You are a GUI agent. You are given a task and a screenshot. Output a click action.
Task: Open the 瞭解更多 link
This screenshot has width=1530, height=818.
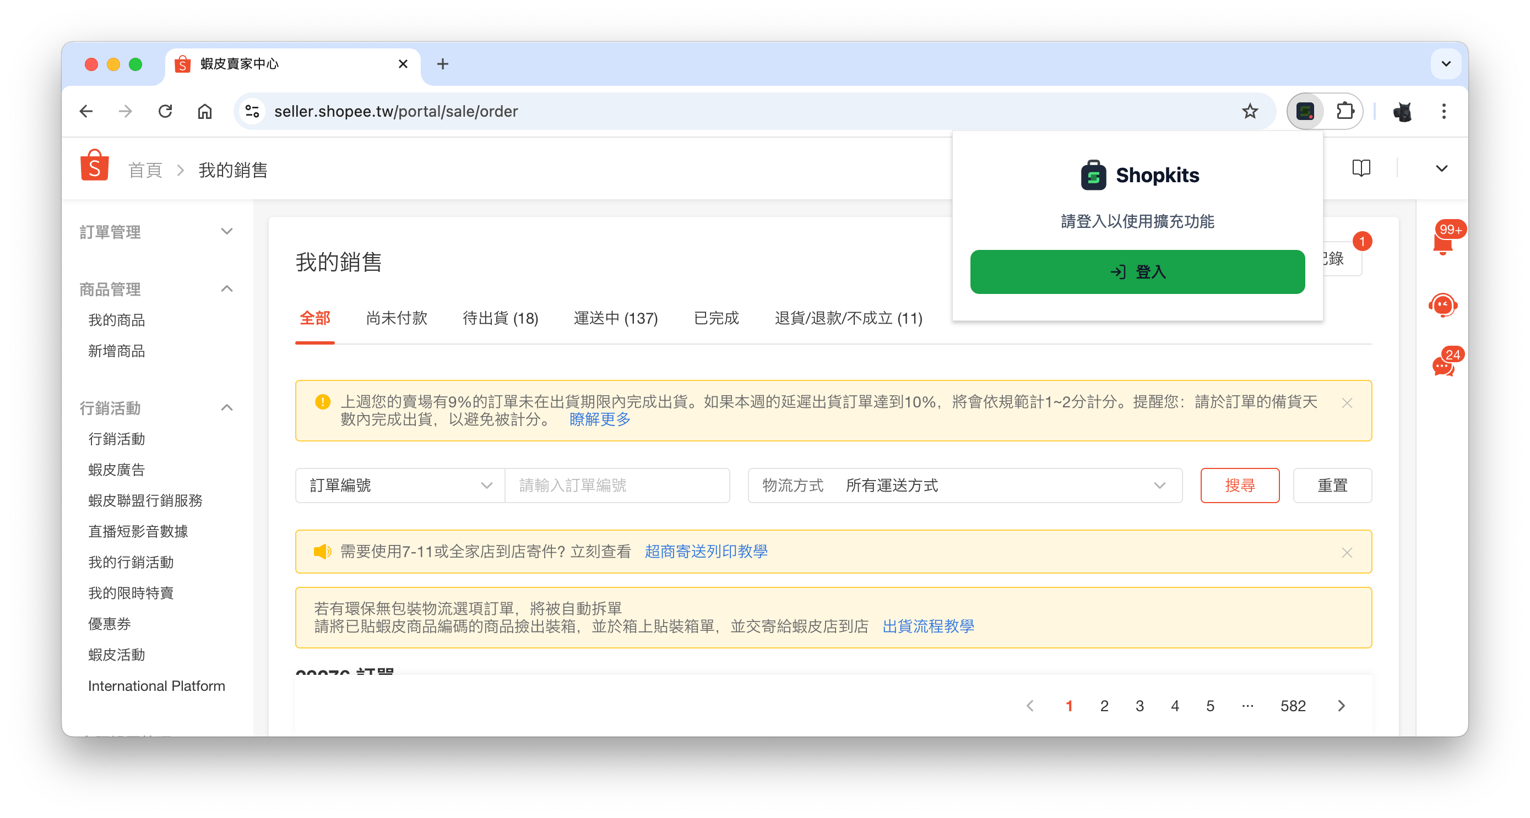599,419
